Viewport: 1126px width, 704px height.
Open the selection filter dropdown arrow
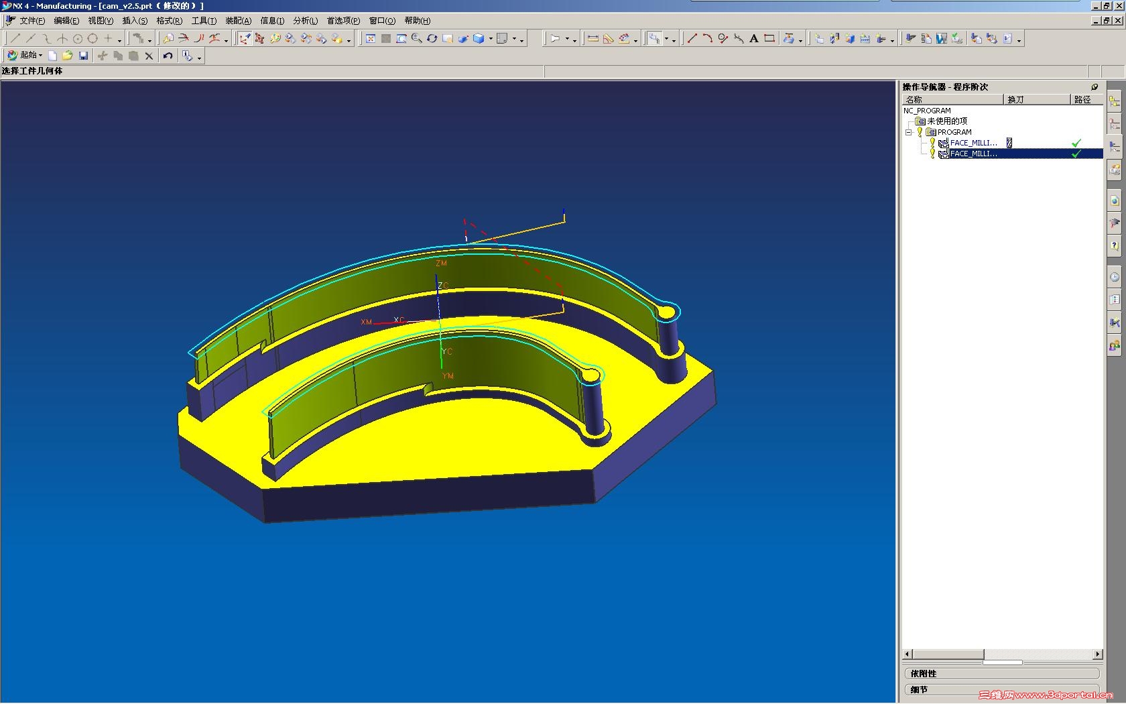(x=666, y=39)
